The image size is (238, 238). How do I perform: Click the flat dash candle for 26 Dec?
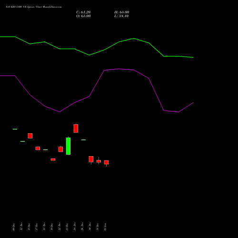tap(83, 140)
